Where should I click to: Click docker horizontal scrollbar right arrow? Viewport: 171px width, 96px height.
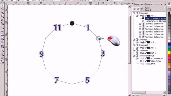tap(164, 92)
